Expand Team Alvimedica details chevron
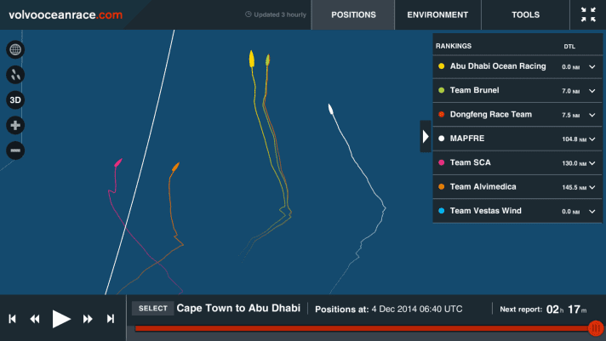Screen dimensions: 606x341 (592, 187)
